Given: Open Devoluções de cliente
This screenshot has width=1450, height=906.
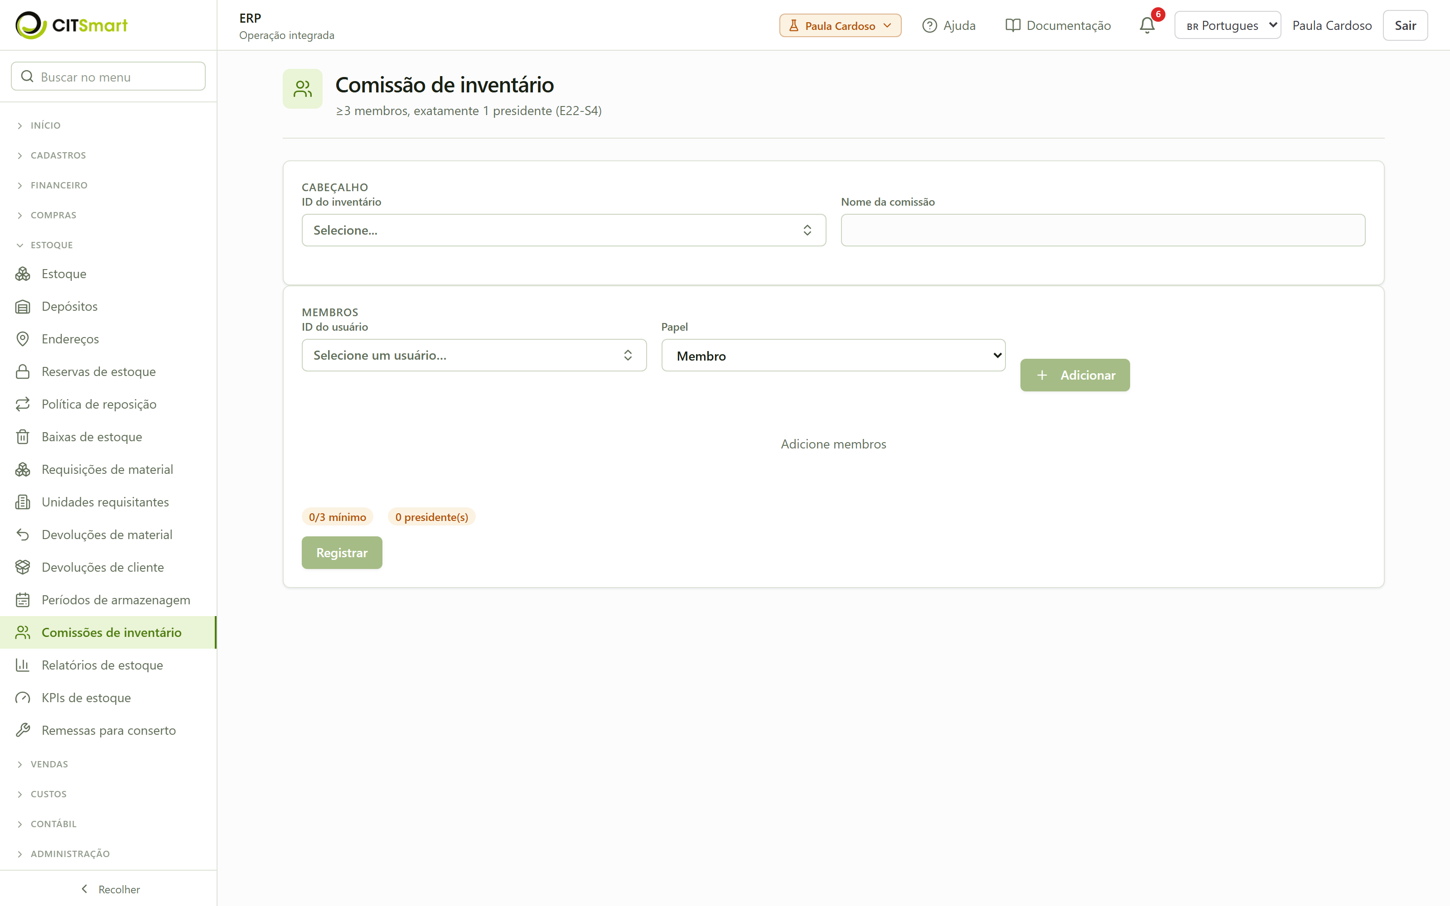Looking at the screenshot, I should tap(108, 568).
